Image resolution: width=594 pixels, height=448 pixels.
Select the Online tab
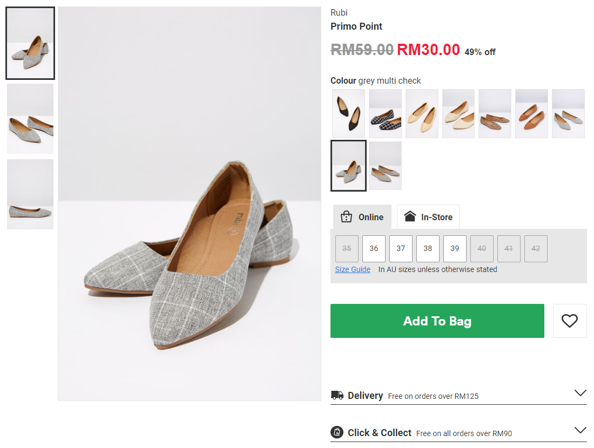362,217
